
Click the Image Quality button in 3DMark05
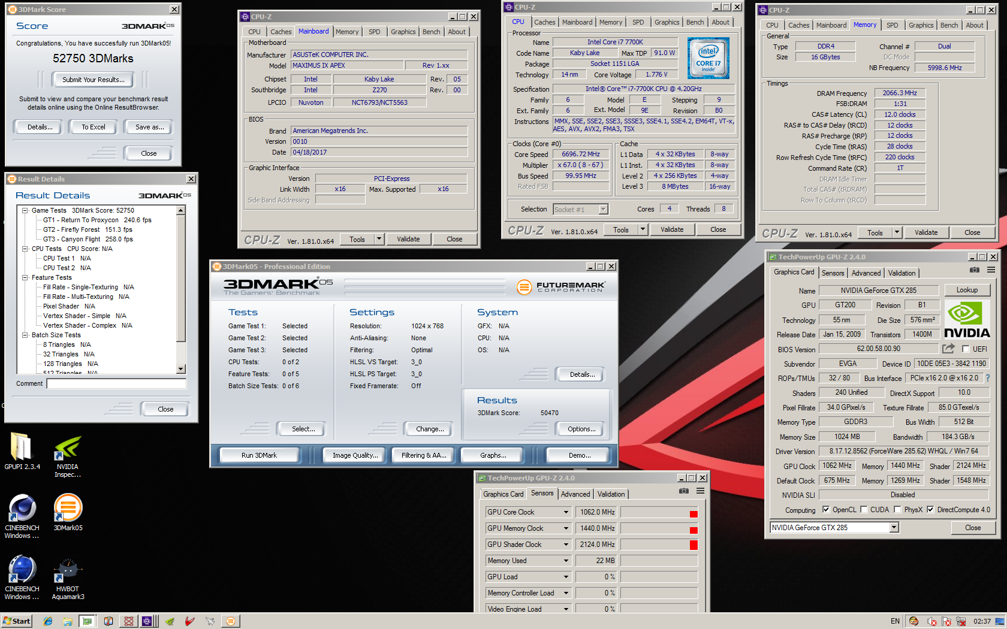click(355, 455)
